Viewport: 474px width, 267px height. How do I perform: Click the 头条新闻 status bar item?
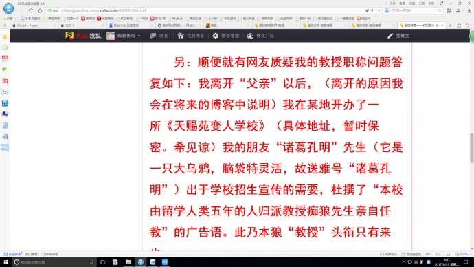tap(12, 255)
